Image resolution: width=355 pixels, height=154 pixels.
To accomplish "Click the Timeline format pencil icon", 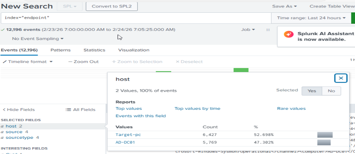I will click(5, 62).
